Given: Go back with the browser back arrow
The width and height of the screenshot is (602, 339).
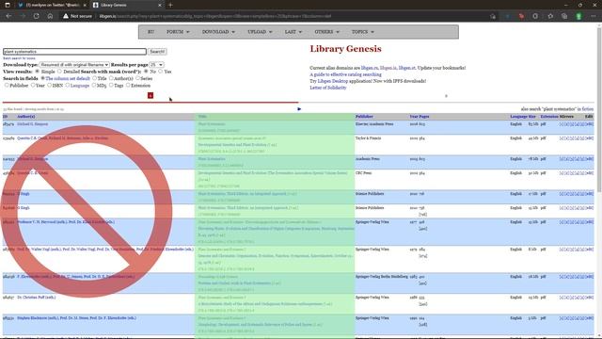Looking at the screenshot, I should pos(8,16).
